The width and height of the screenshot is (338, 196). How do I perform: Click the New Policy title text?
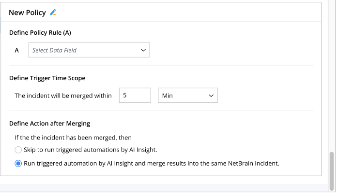(27, 13)
